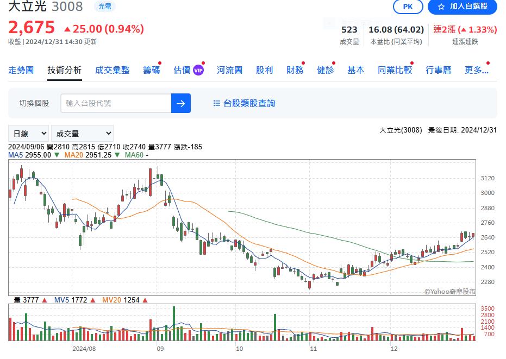506x359 pixels.
Task: Expand the 更多... tab menu
Action: (476, 70)
